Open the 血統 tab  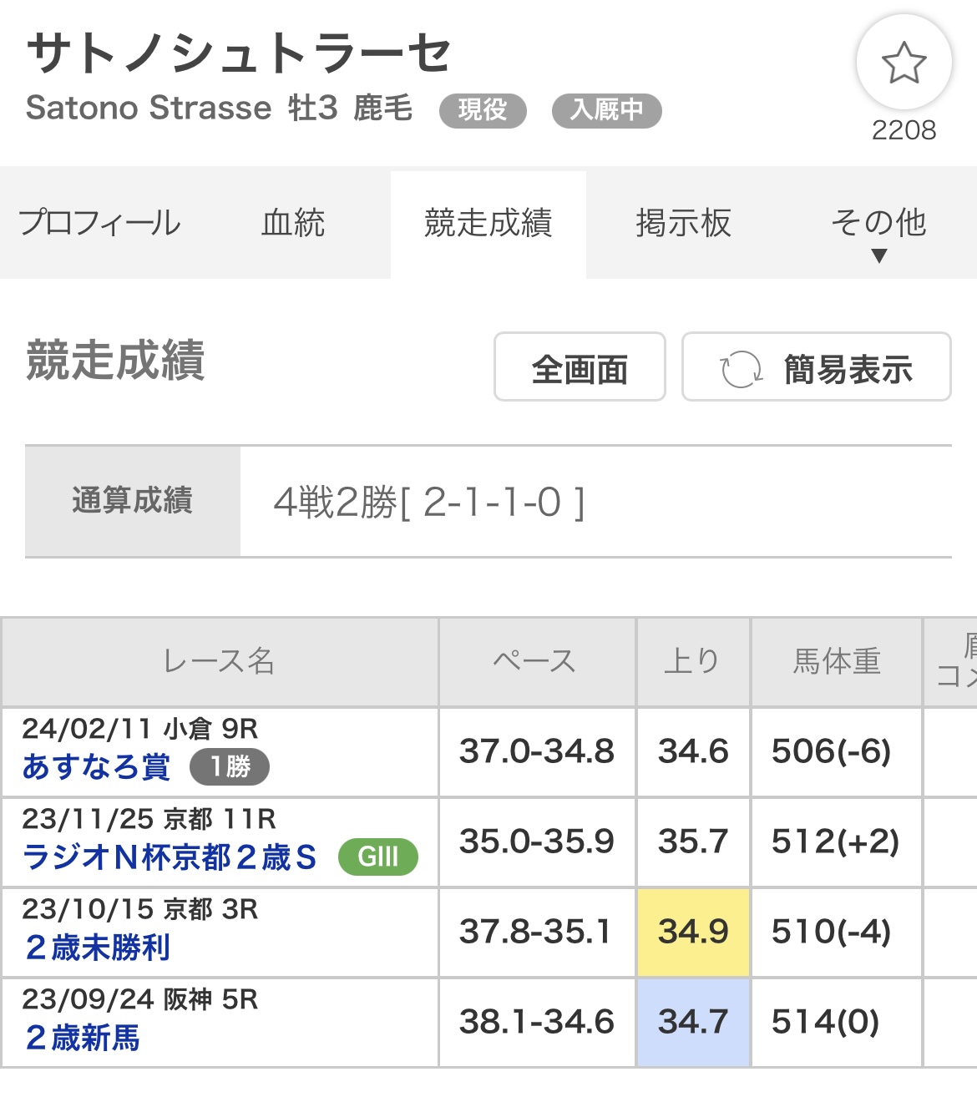coord(293,223)
